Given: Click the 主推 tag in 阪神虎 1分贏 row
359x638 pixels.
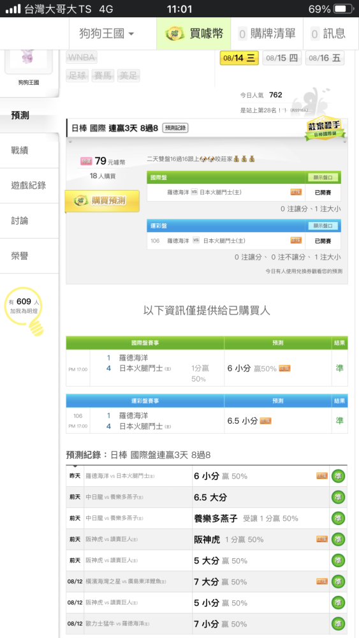Looking at the screenshot, I should (322, 539).
